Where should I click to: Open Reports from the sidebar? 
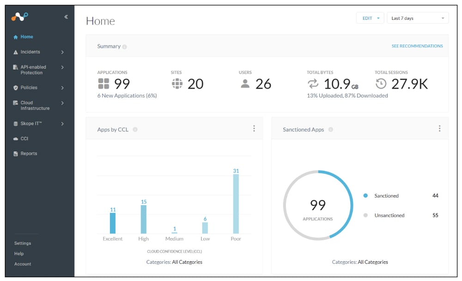28,153
